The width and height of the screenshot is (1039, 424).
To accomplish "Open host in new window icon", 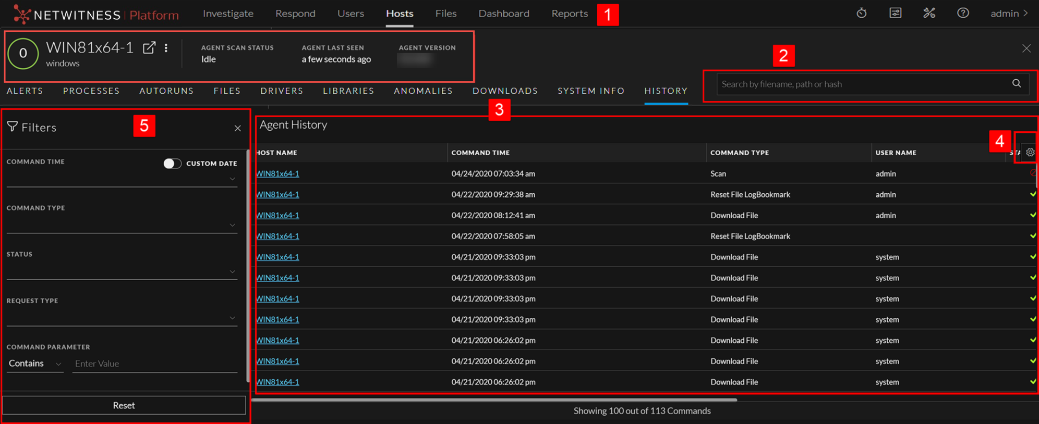I will pyautogui.click(x=149, y=48).
